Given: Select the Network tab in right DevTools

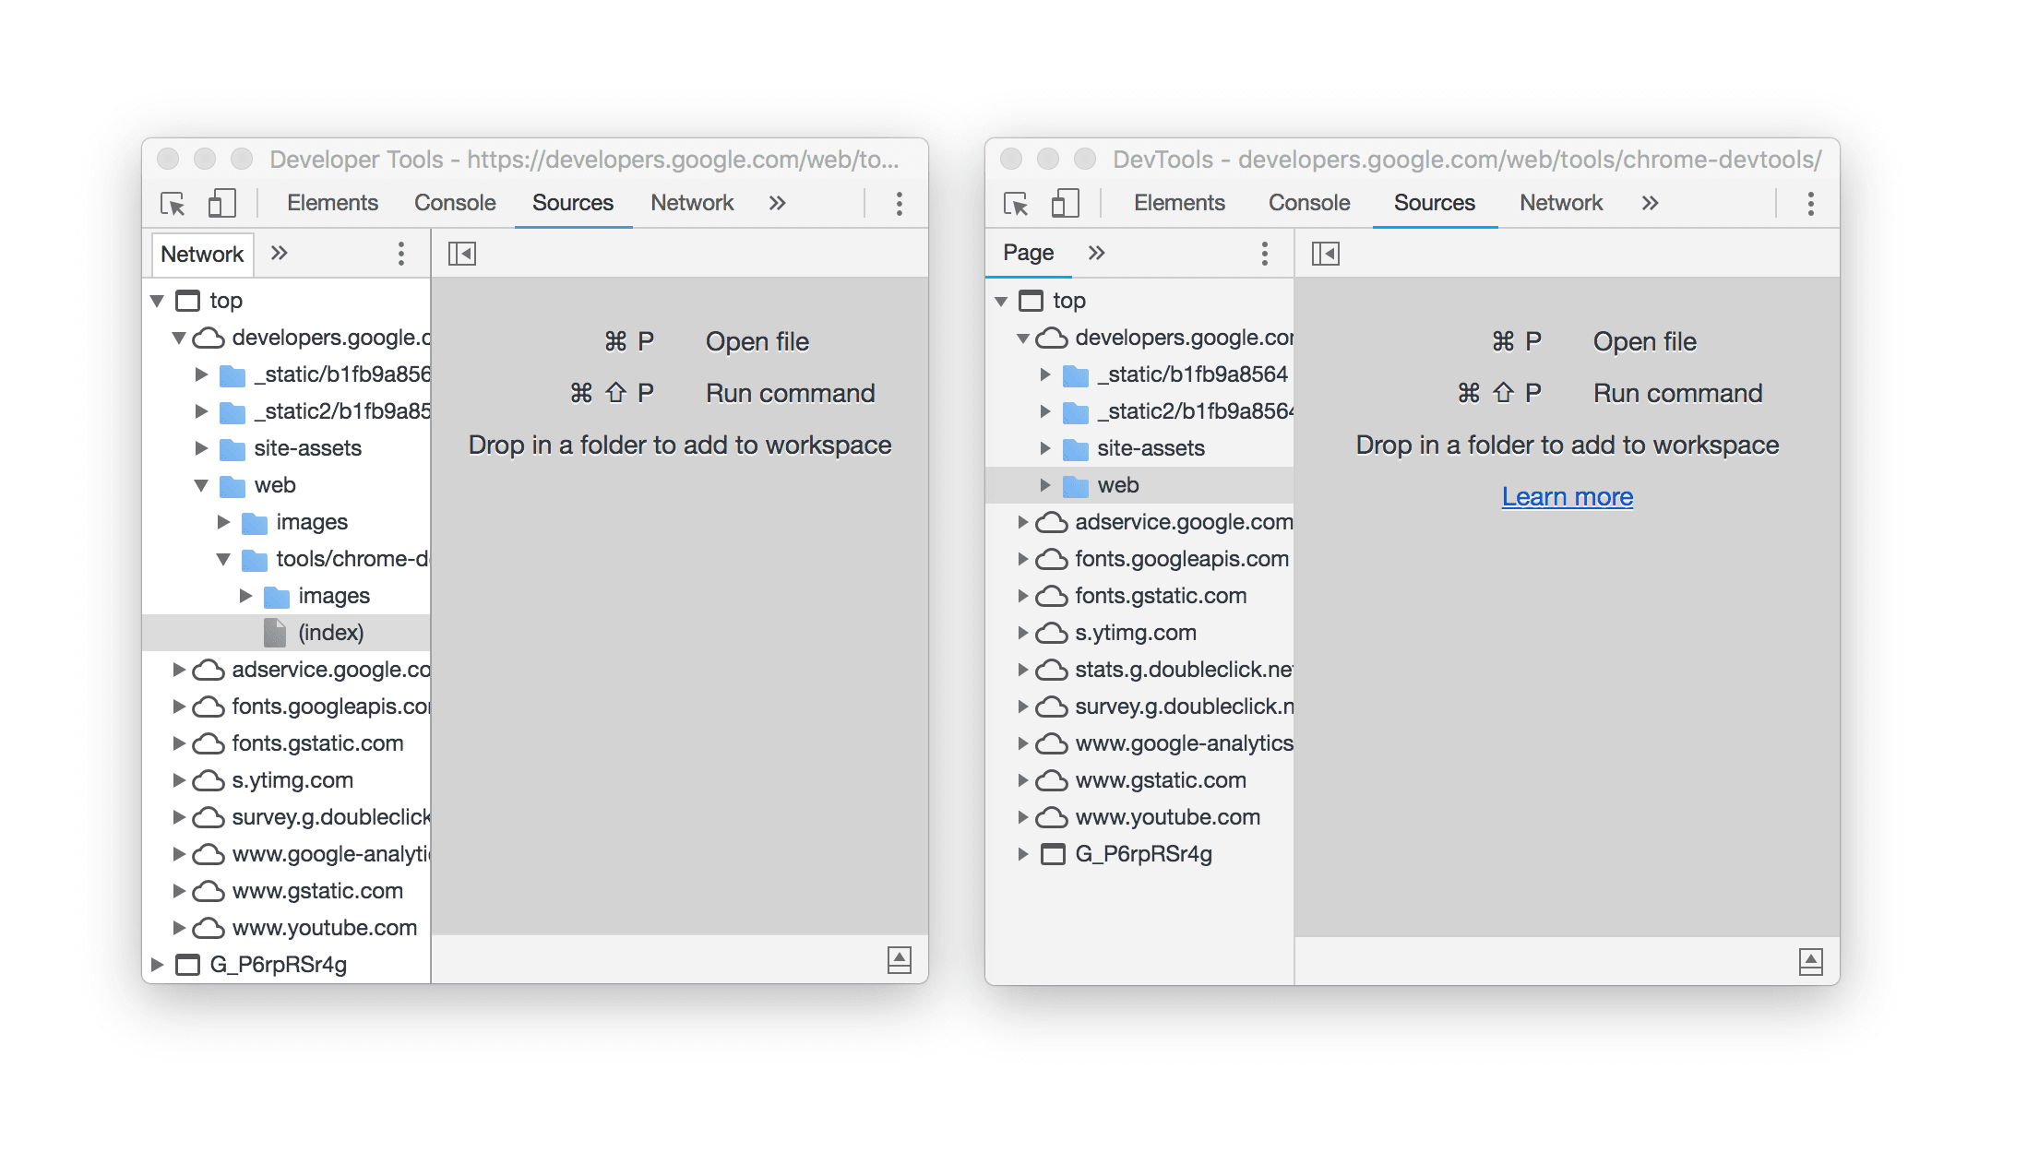Looking at the screenshot, I should click(1560, 203).
